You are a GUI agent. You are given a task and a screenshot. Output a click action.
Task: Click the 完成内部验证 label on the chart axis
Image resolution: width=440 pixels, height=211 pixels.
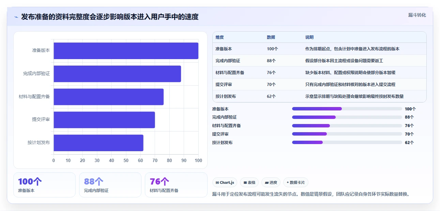tap(36, 73)
